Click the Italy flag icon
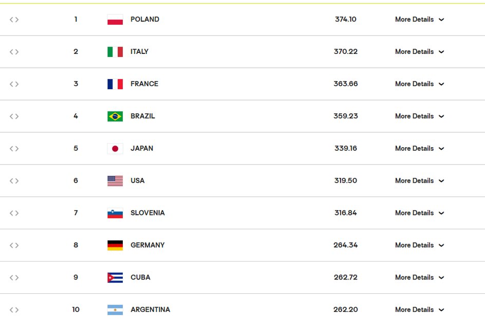 pyautogui.click(x=115, y=52)
